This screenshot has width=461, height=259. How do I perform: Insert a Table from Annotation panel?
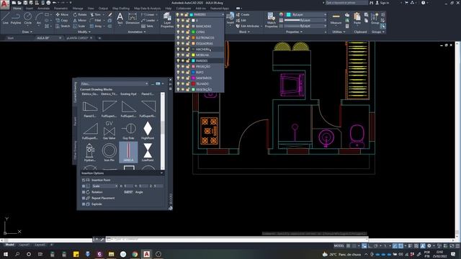click(x=147, y=26)
